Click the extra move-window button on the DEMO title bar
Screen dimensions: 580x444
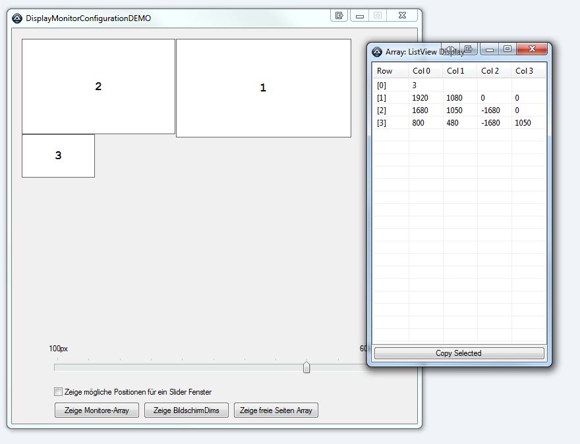(x=339, y=16)
